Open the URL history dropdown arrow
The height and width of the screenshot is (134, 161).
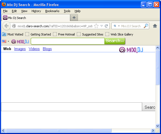pos(101,26)
